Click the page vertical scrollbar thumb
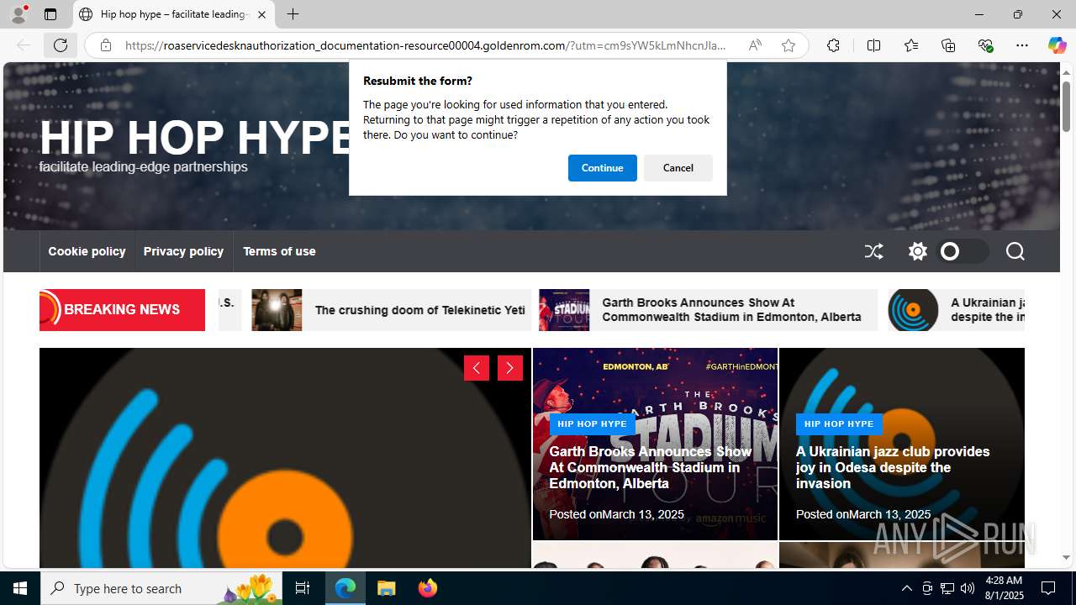This screenshot has width=1076, height=605. [1066, 106]
